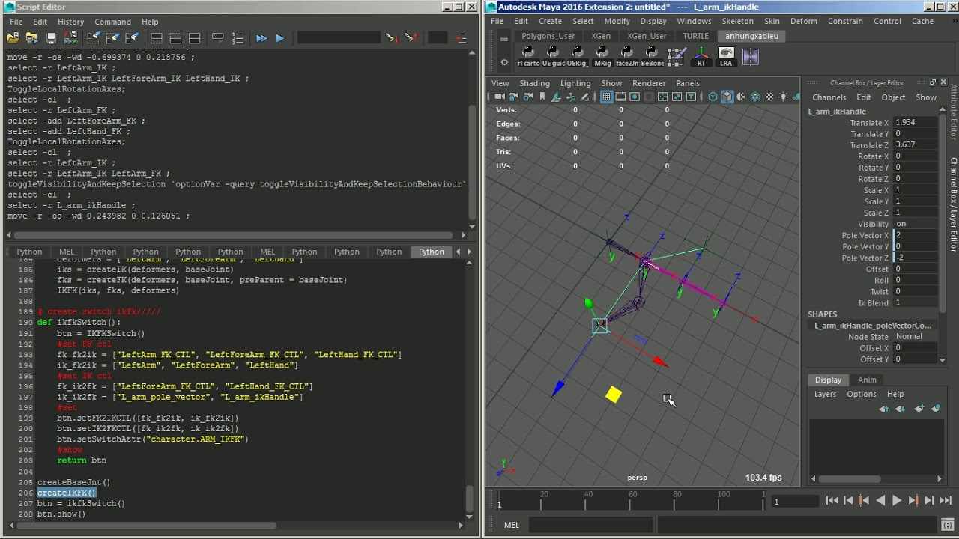The width and height of the screenshot is (959, 539).
Task: Click play forwards button in playback controls
Action: tap(897, 501)
